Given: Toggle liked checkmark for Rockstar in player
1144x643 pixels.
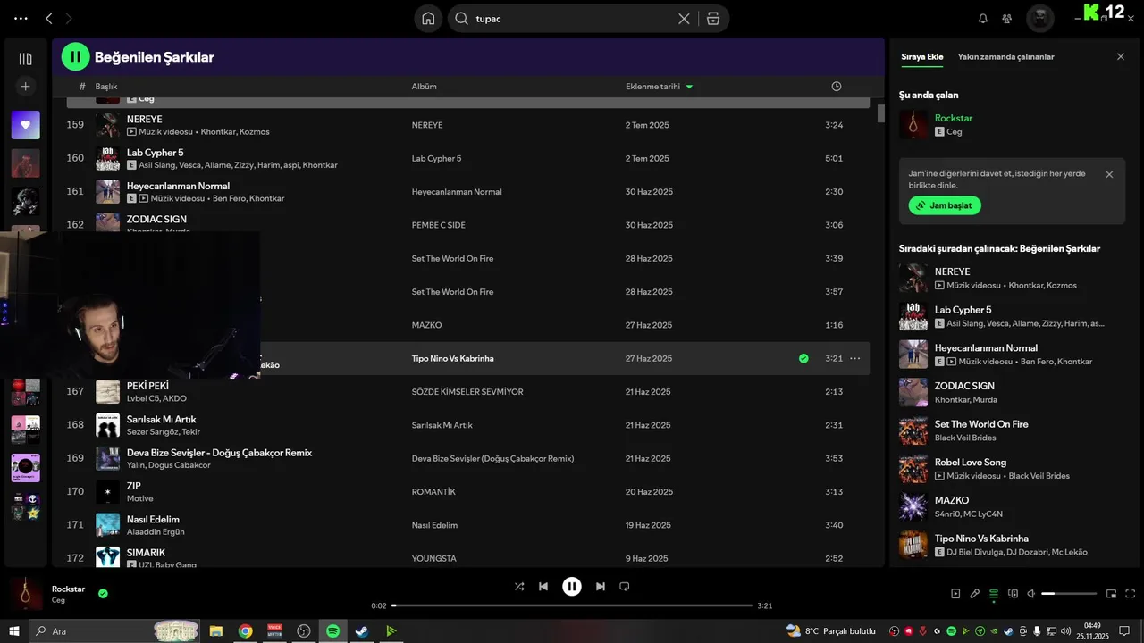Looking at the screenshot, I should tap(103, 593).
